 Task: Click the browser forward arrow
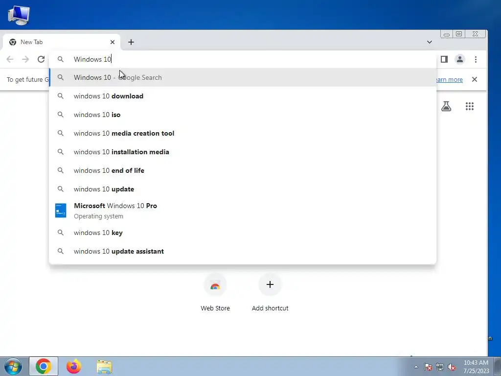coord(25,59)
